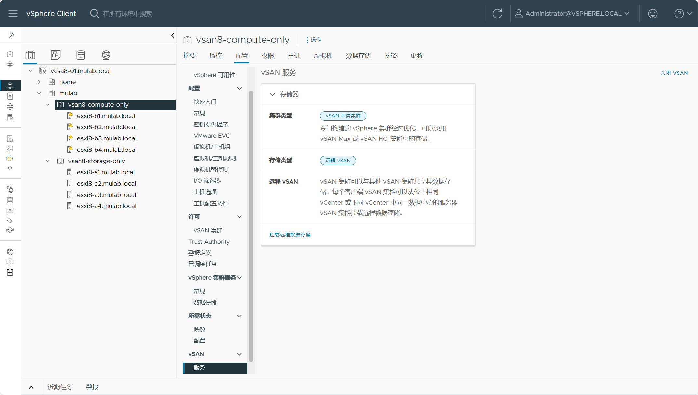Collapse the vcsa8-01.mulab.local tree node
Image resolution: width=698 pixels, height=395 pixels.
[x=30, y=71]
